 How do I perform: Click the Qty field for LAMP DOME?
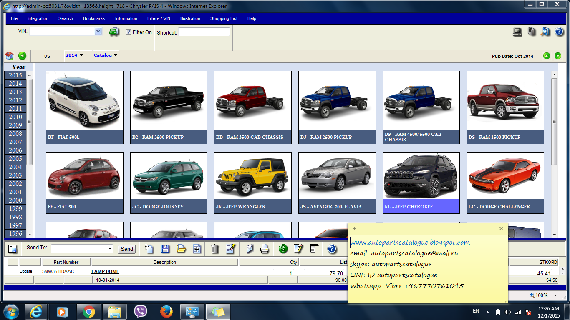[x=283, y=273]
